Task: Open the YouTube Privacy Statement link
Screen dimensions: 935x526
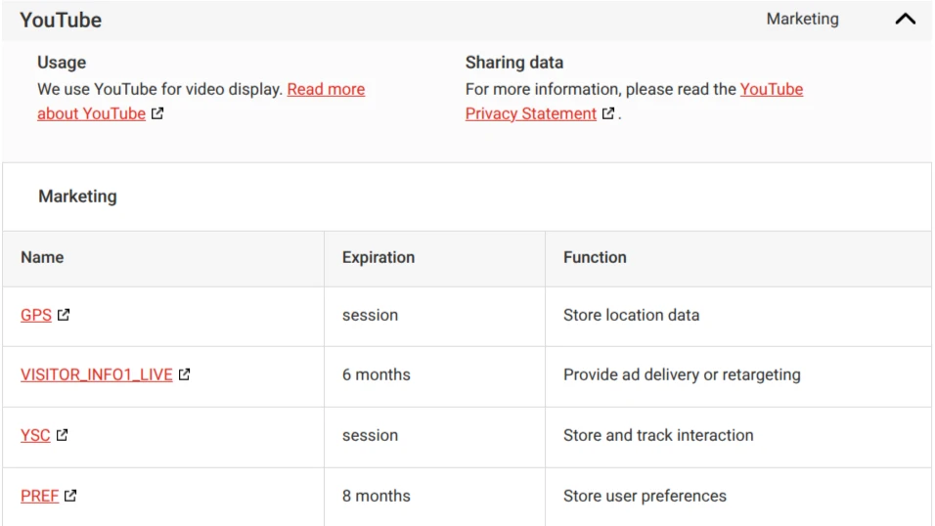Action: point(531,113)
